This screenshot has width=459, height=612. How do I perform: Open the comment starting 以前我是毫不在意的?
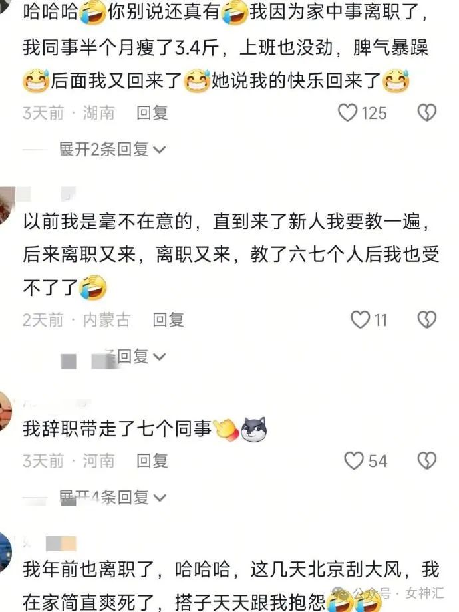point(231,255)
